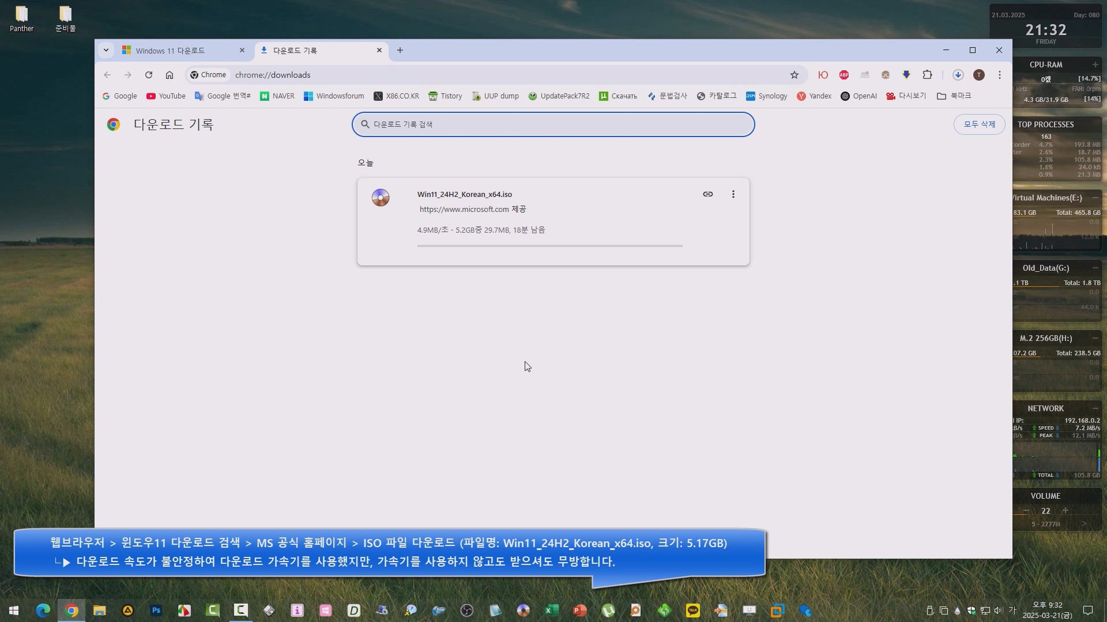Copy download link for Win11 ISO
This screenshot has width=1107, height=622.
coord(707,194)
